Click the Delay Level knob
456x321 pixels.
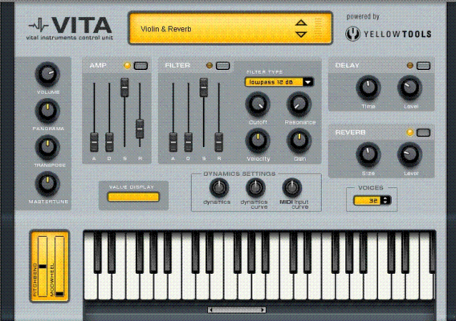(410, 88)
